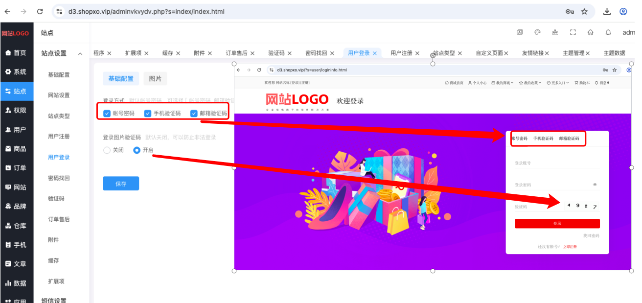Open 订单 in the dark admin sidebar

point(16,168)
